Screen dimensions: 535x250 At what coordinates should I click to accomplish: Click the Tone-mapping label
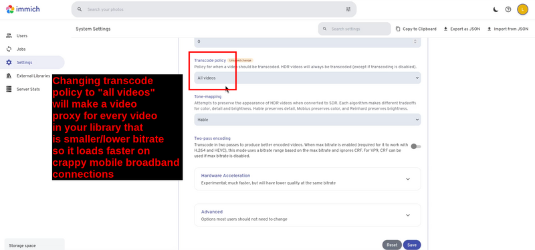click(208, 96)
